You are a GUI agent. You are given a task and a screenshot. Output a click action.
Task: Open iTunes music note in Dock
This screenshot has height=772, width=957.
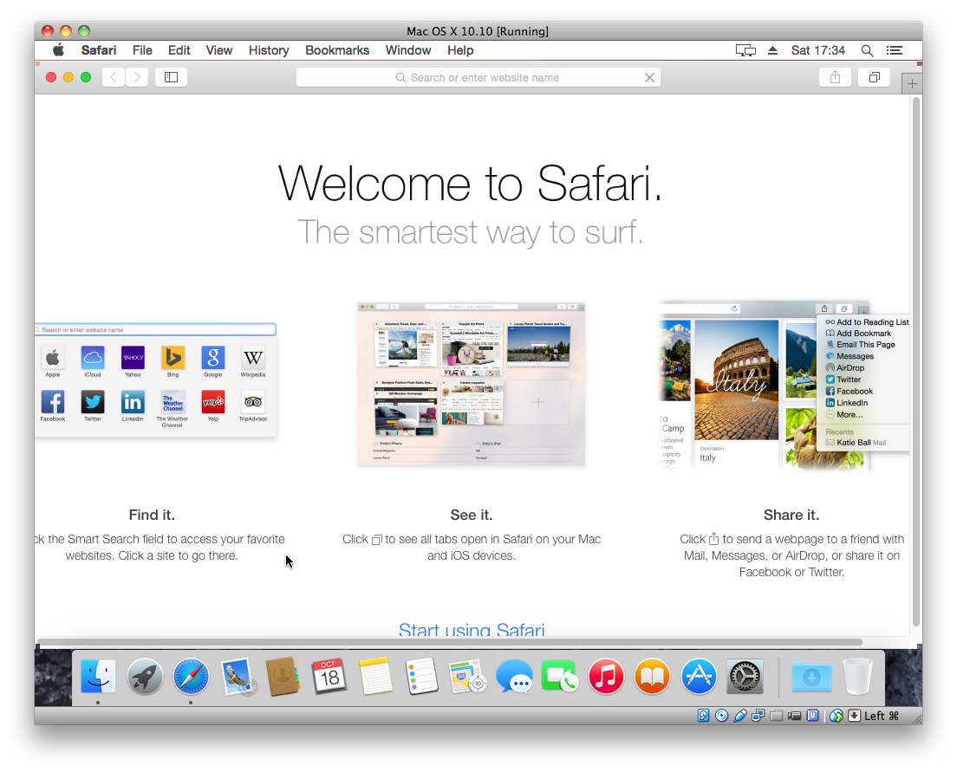click(606, 676)
